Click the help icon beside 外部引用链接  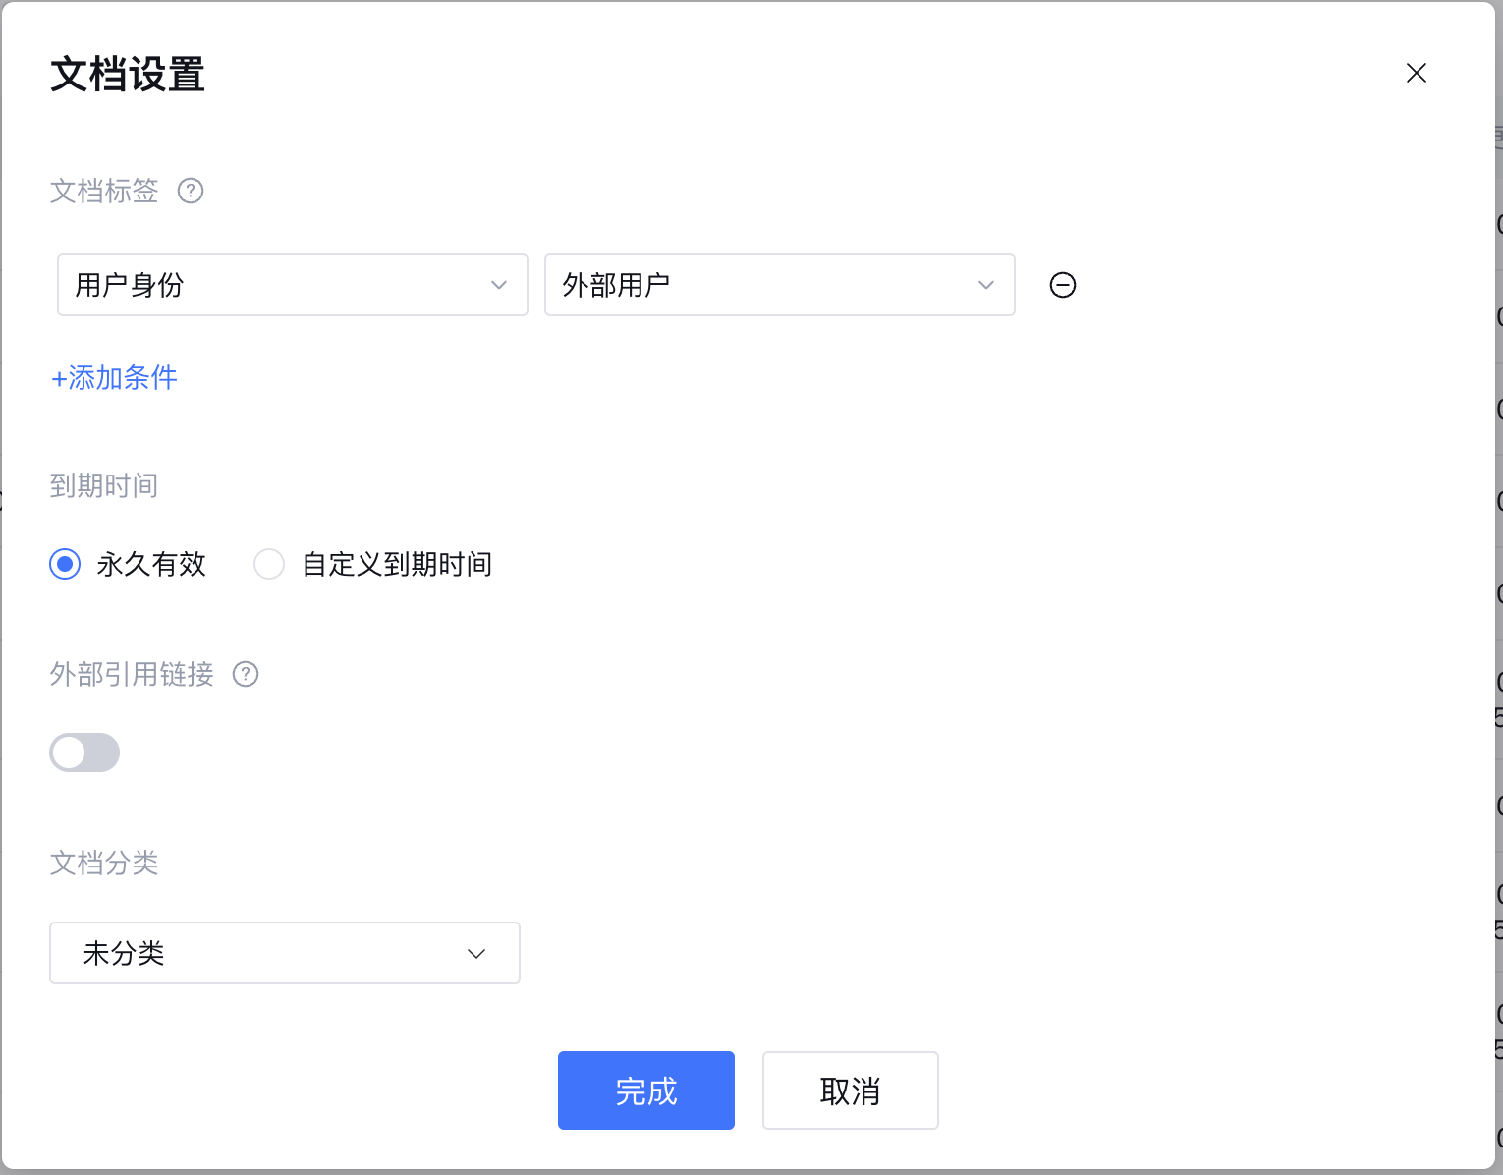tap(246, 674)
